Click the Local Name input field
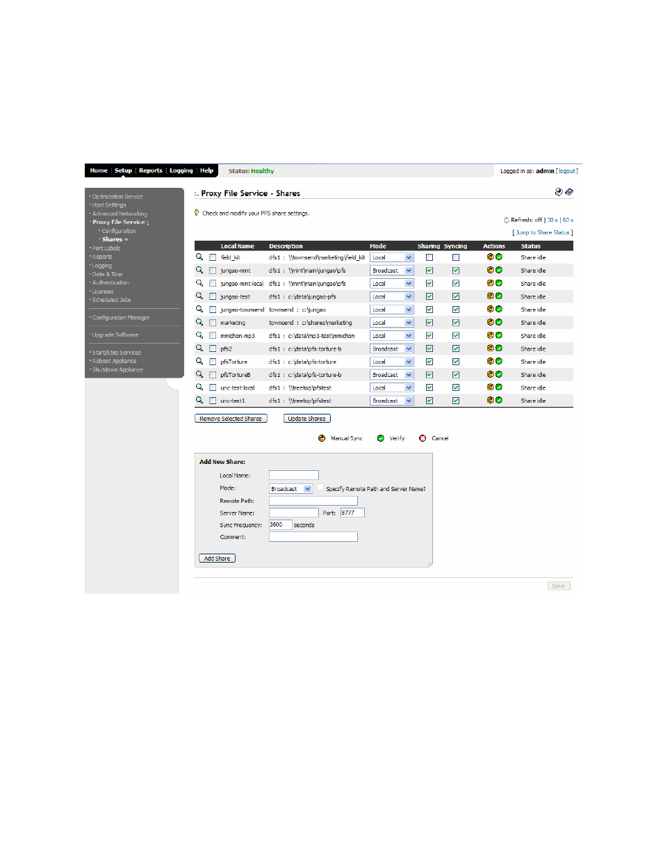This screenshot has width=663, height=859. [293, 476]
